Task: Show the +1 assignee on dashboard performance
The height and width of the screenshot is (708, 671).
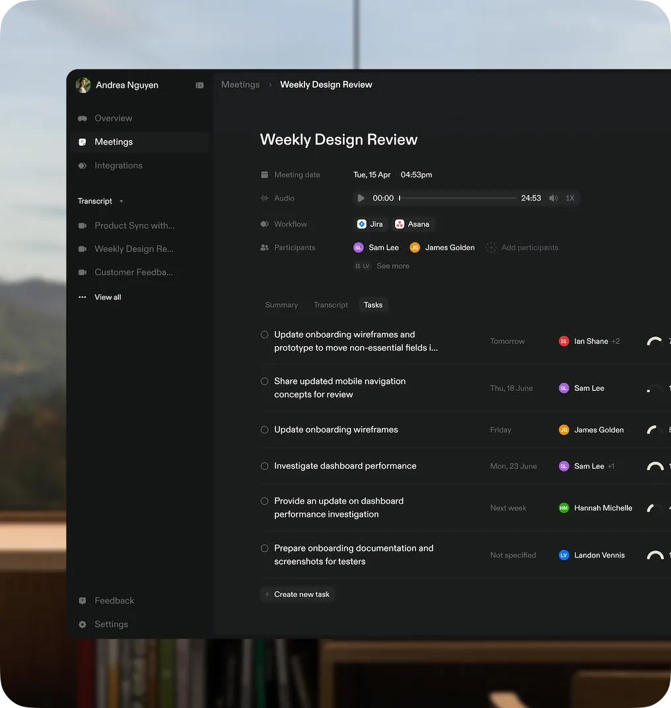Action: pos(611,466)
